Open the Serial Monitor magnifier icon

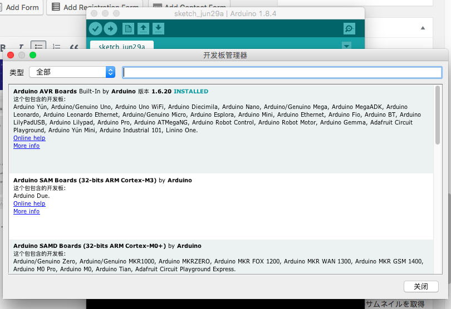[x=349, y=29]
